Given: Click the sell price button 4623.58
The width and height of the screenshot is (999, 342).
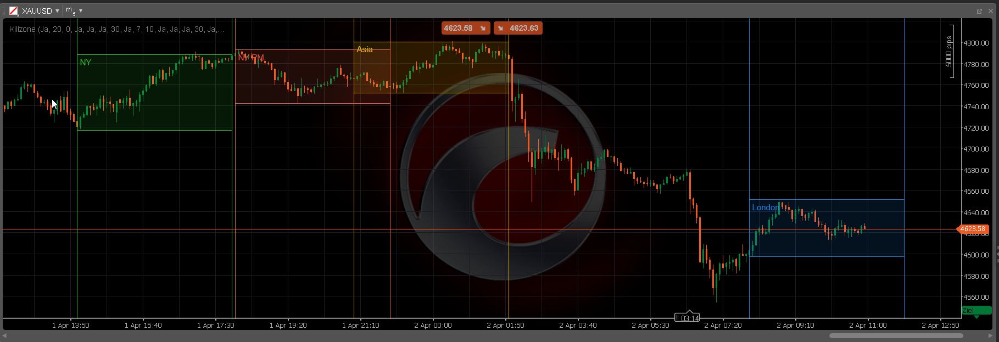Looking at the screenshot, I should coord(465,28).
